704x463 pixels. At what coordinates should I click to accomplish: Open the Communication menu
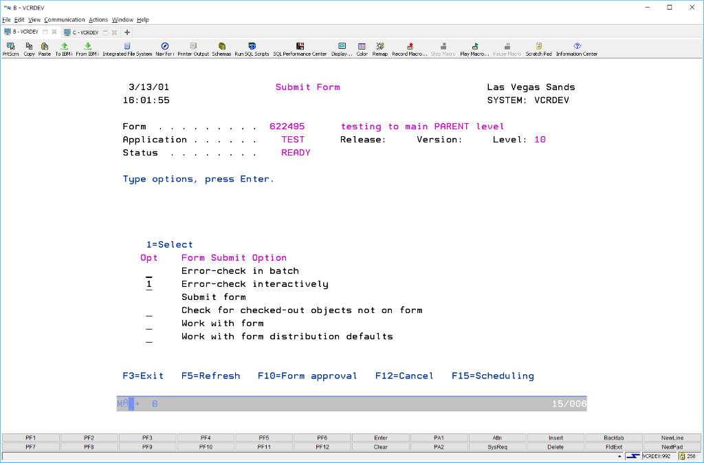(64, 20)
